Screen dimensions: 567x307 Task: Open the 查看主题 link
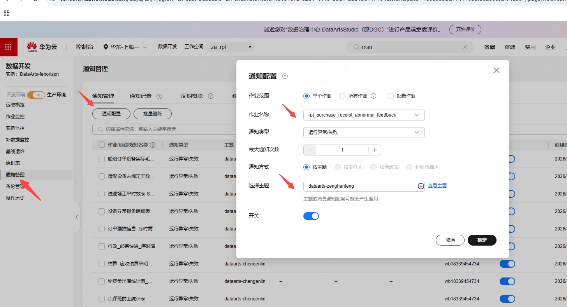(x=437, y=186)
